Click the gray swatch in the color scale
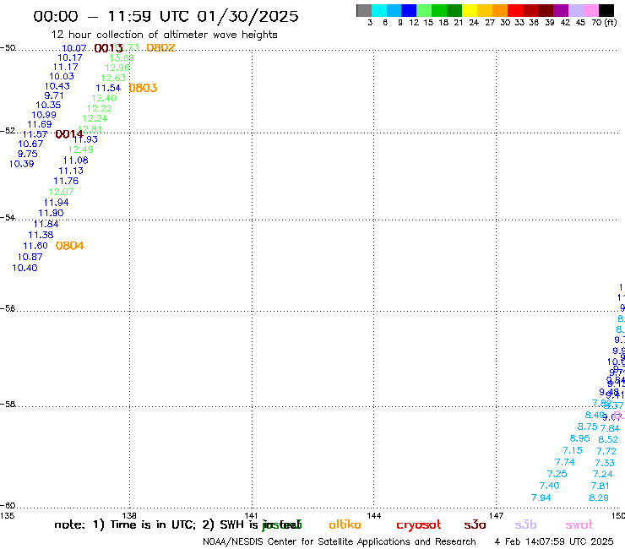 [x=364, y=10]
